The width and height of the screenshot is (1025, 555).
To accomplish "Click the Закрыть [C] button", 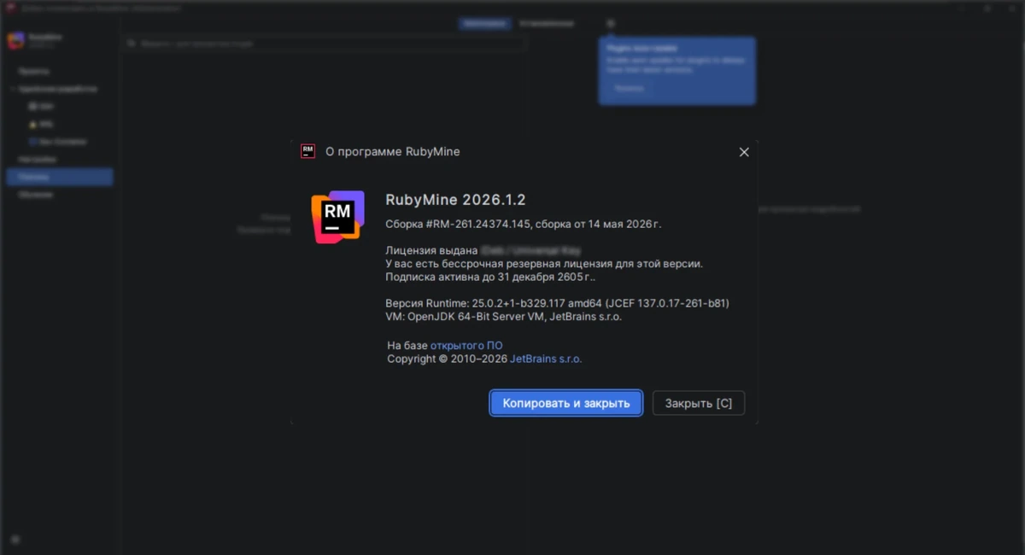I will (699, 403).
